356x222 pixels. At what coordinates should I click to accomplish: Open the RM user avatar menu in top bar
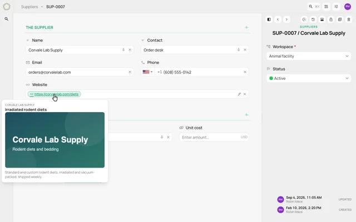pos(348,7)
